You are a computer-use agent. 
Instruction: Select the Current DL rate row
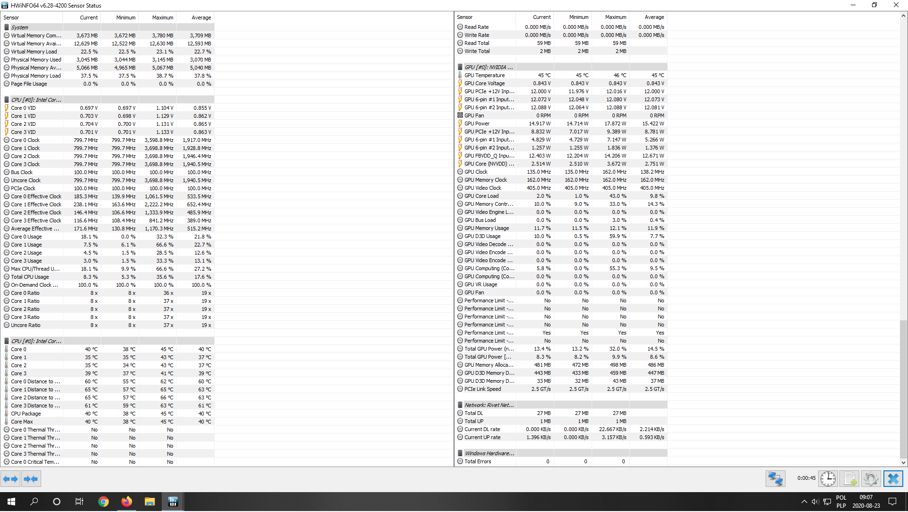tap(561, 429)
